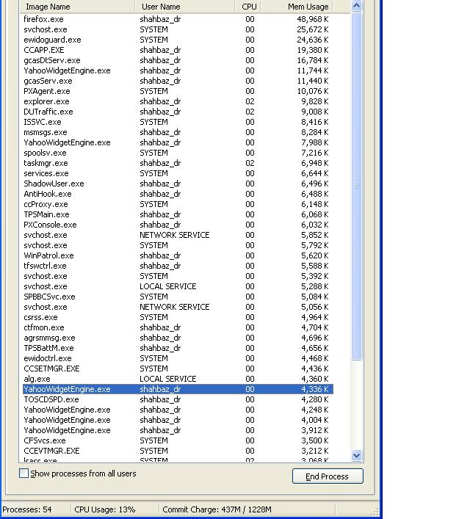
Task: Click the highlighted YahooWidgetEngine.exe 4,336 K row
Action: coord(178,389)
